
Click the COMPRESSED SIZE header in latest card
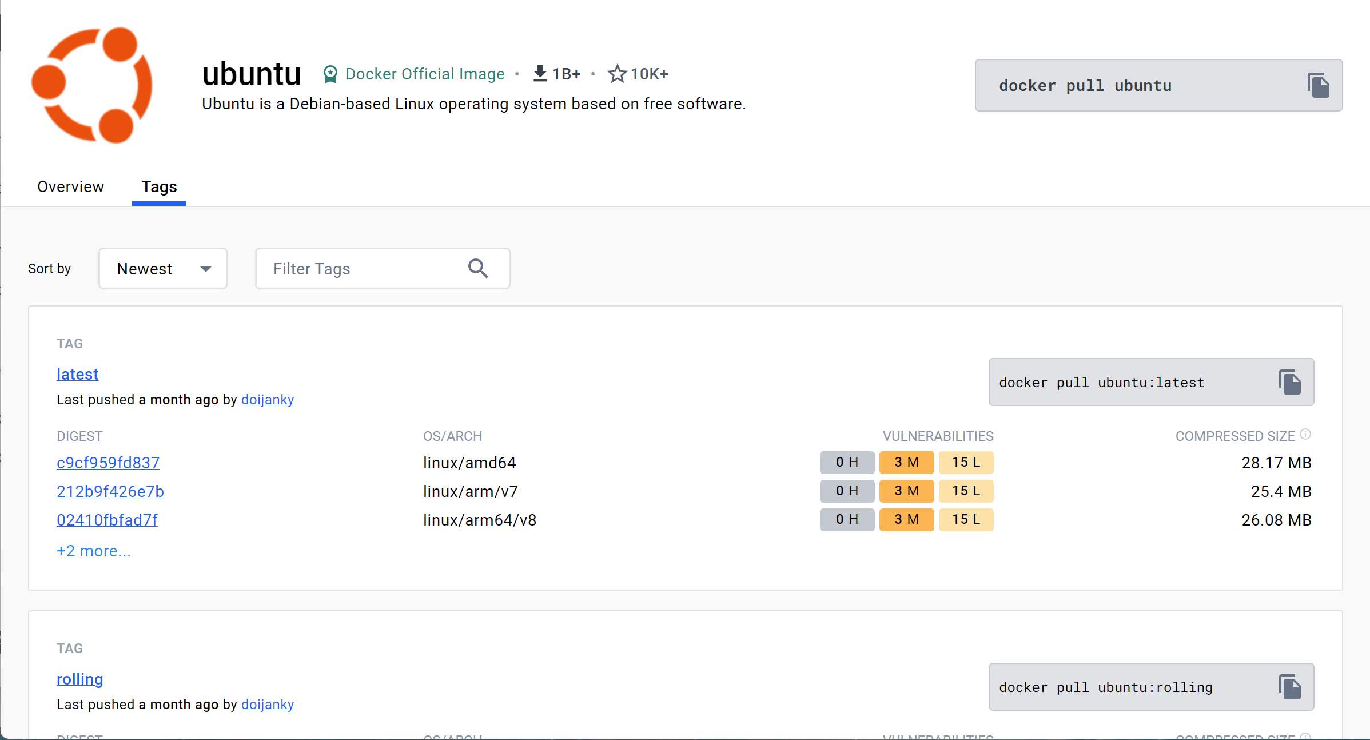1235,436
